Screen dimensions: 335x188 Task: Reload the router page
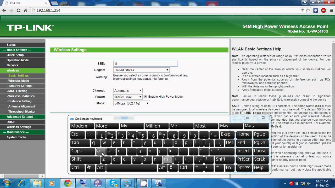18,10
